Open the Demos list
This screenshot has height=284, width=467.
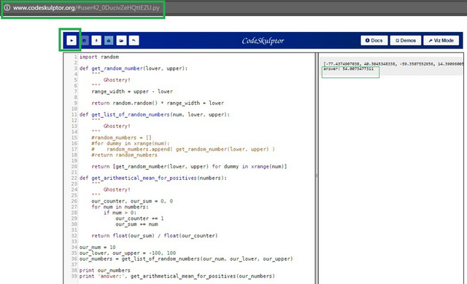point(406,40)
